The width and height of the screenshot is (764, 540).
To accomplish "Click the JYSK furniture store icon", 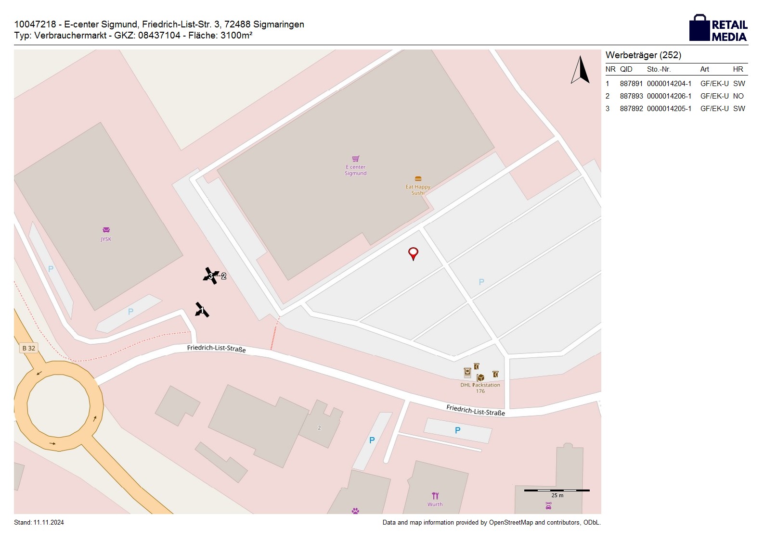I will [106, 230].
